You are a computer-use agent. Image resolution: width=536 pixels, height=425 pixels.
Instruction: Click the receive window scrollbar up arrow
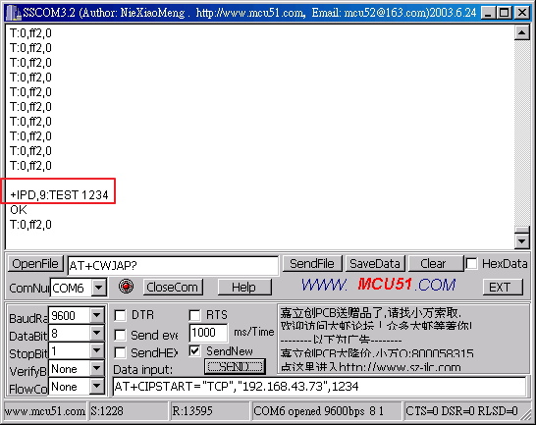tap(522, 32)
